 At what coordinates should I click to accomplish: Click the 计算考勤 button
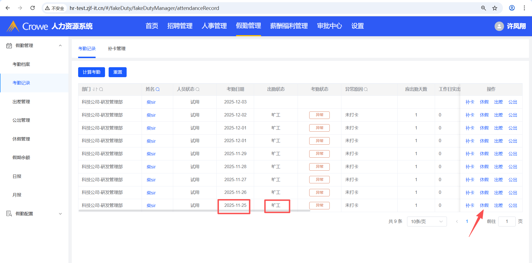coord(91,72)
